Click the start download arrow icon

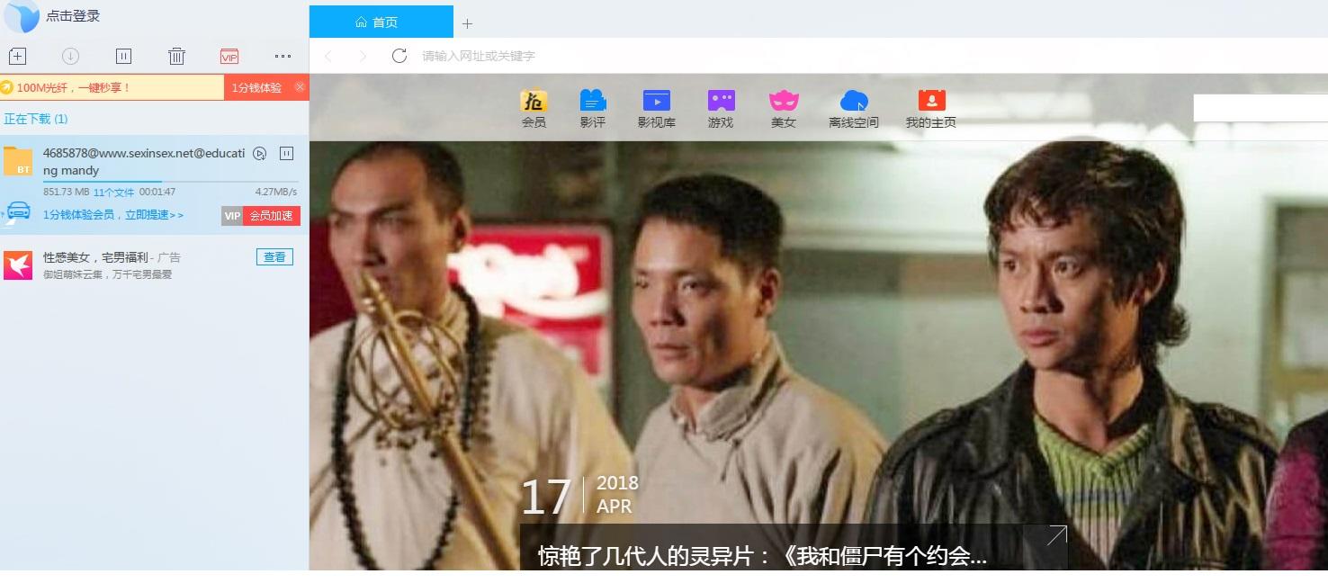[x=70, y=56]
